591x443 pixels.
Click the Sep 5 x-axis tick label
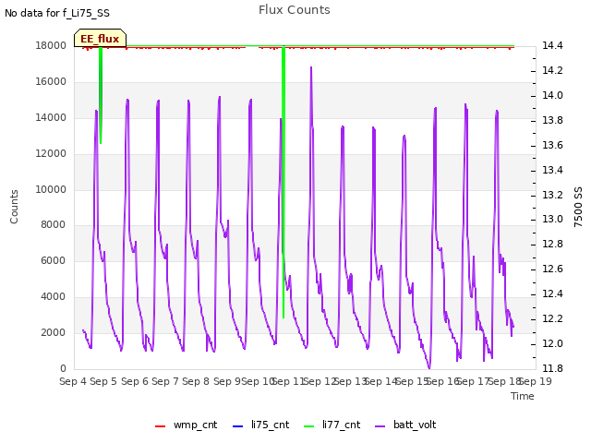point(103,381)
